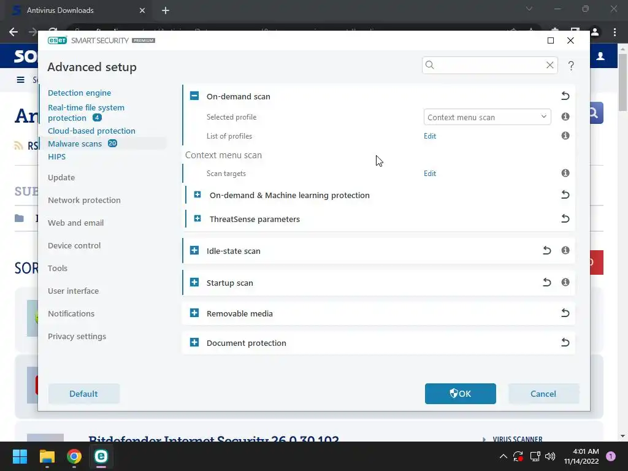The width and height of the screenshot is (628, 471).
Task: Click the Default button
Action: pos(83,394)
